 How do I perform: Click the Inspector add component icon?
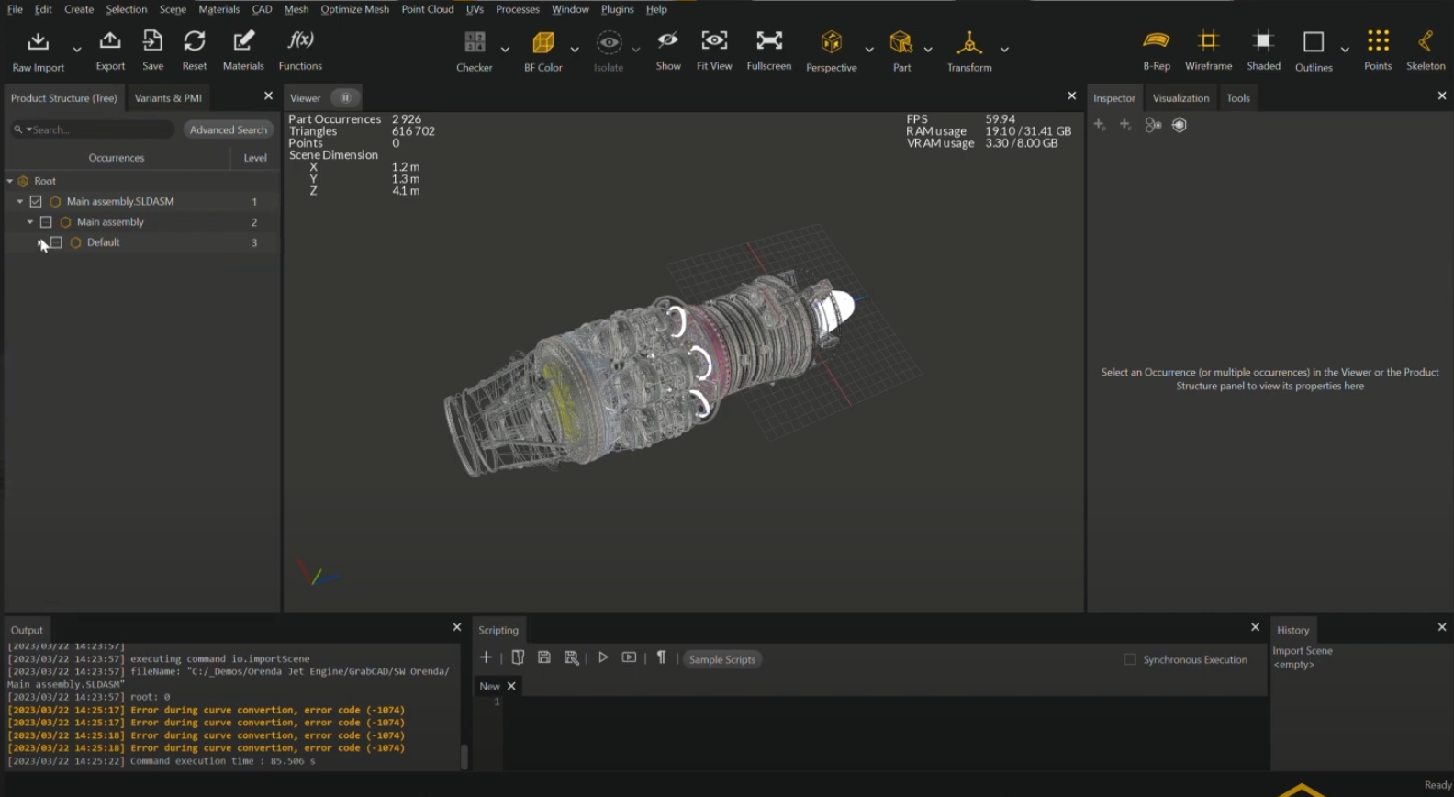tap(1125, 125)
